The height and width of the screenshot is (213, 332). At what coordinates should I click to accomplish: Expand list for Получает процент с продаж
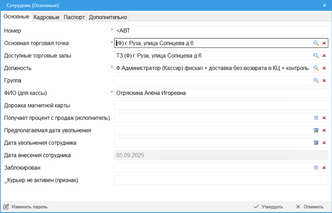316,118
